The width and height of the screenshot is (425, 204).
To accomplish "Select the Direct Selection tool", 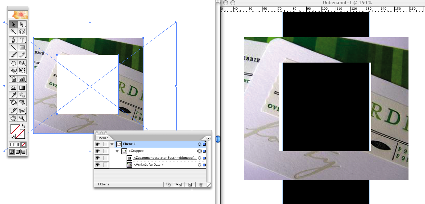I will pos(22,24).
